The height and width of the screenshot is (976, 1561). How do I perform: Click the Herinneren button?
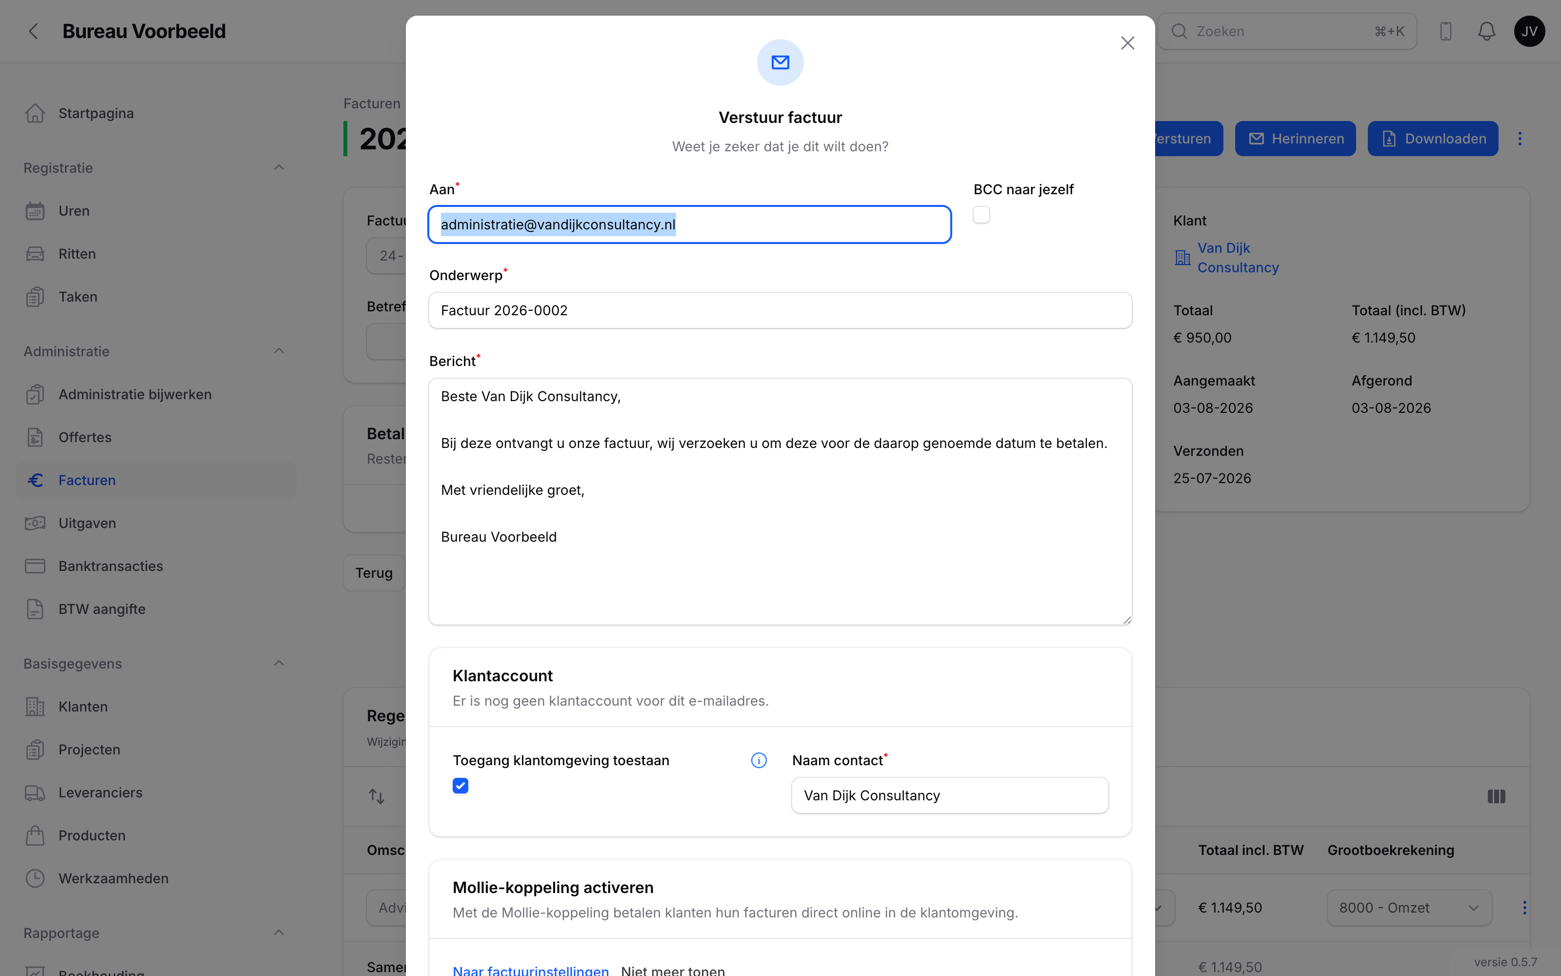pyautogui.click(x=1295, y=139)
